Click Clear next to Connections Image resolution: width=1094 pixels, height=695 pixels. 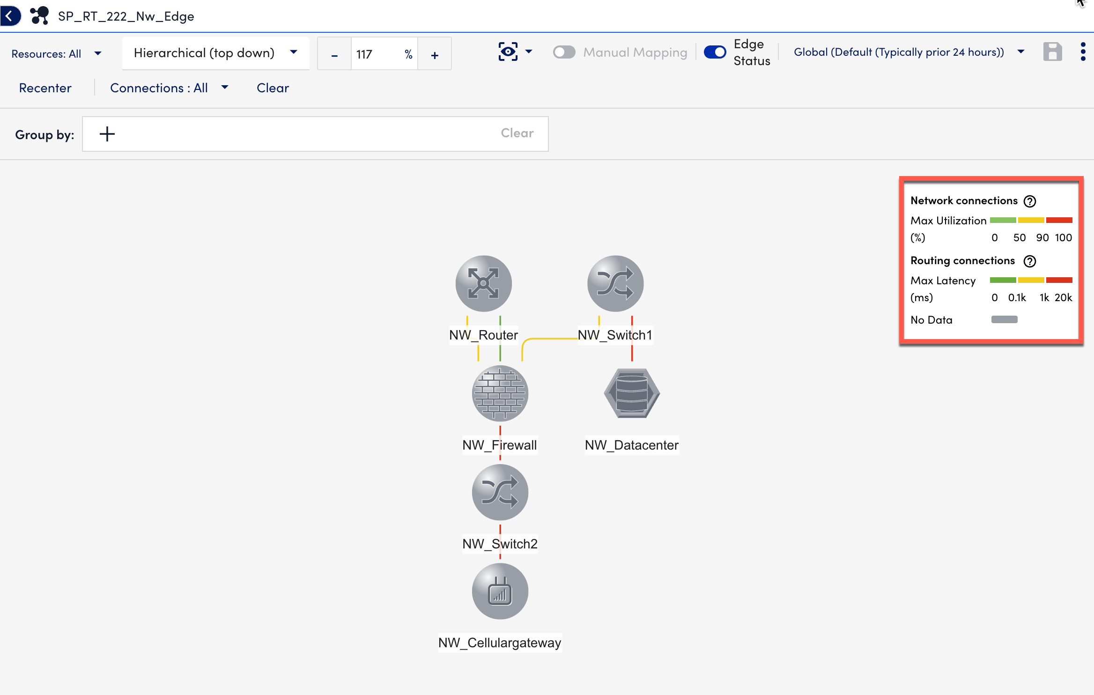[x=273, y=88]
